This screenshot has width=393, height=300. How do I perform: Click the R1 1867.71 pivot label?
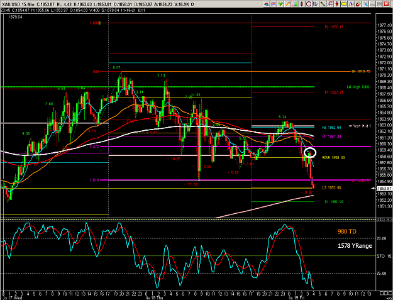coord(334,92)
